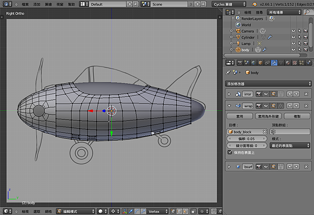Click the 3D manipulator toggle icon in viewport header

pos(125,211)
